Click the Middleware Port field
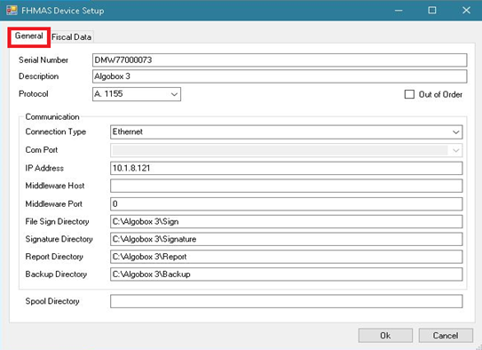 click(286, 204)
